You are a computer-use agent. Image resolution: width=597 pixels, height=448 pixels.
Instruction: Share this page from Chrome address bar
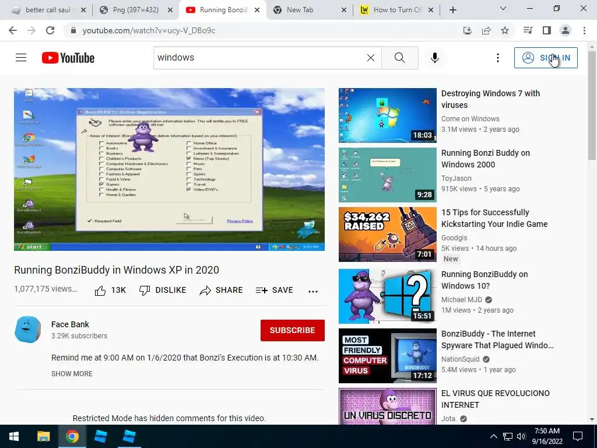486,30
